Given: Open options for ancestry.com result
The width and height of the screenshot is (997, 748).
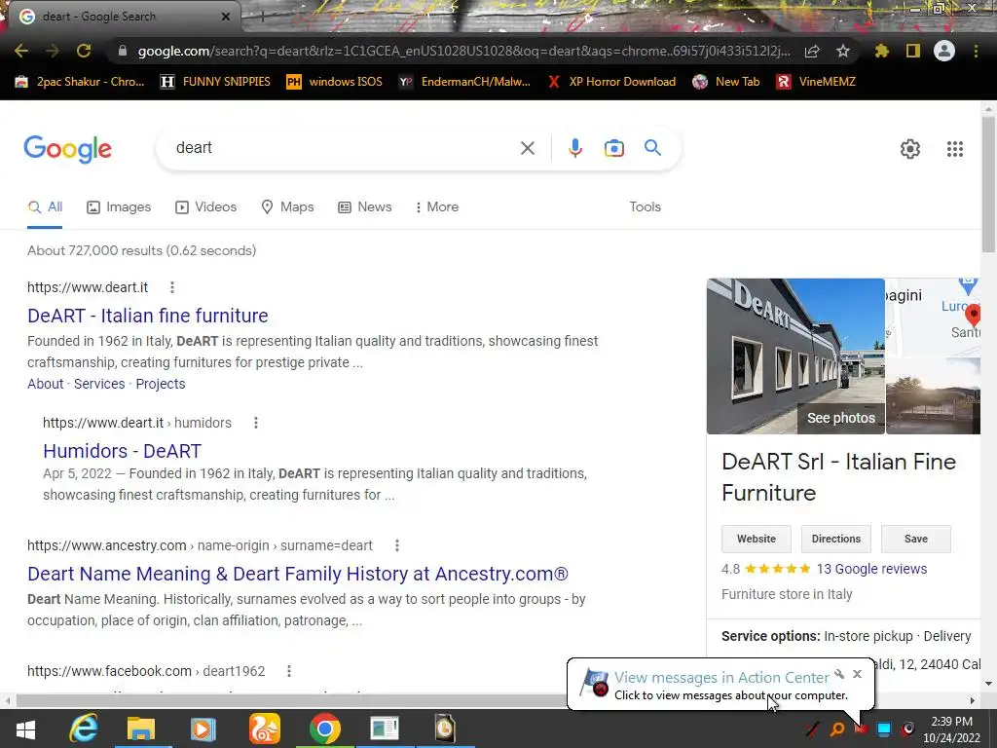Looking at the screenshot, I should point(397,545).
